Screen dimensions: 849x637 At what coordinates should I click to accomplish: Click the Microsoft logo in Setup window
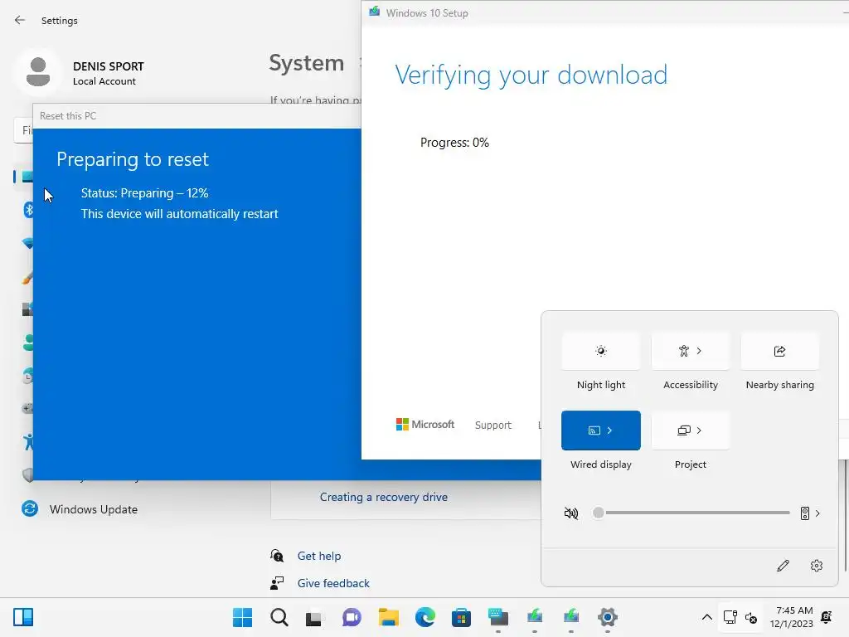point(425,425)
